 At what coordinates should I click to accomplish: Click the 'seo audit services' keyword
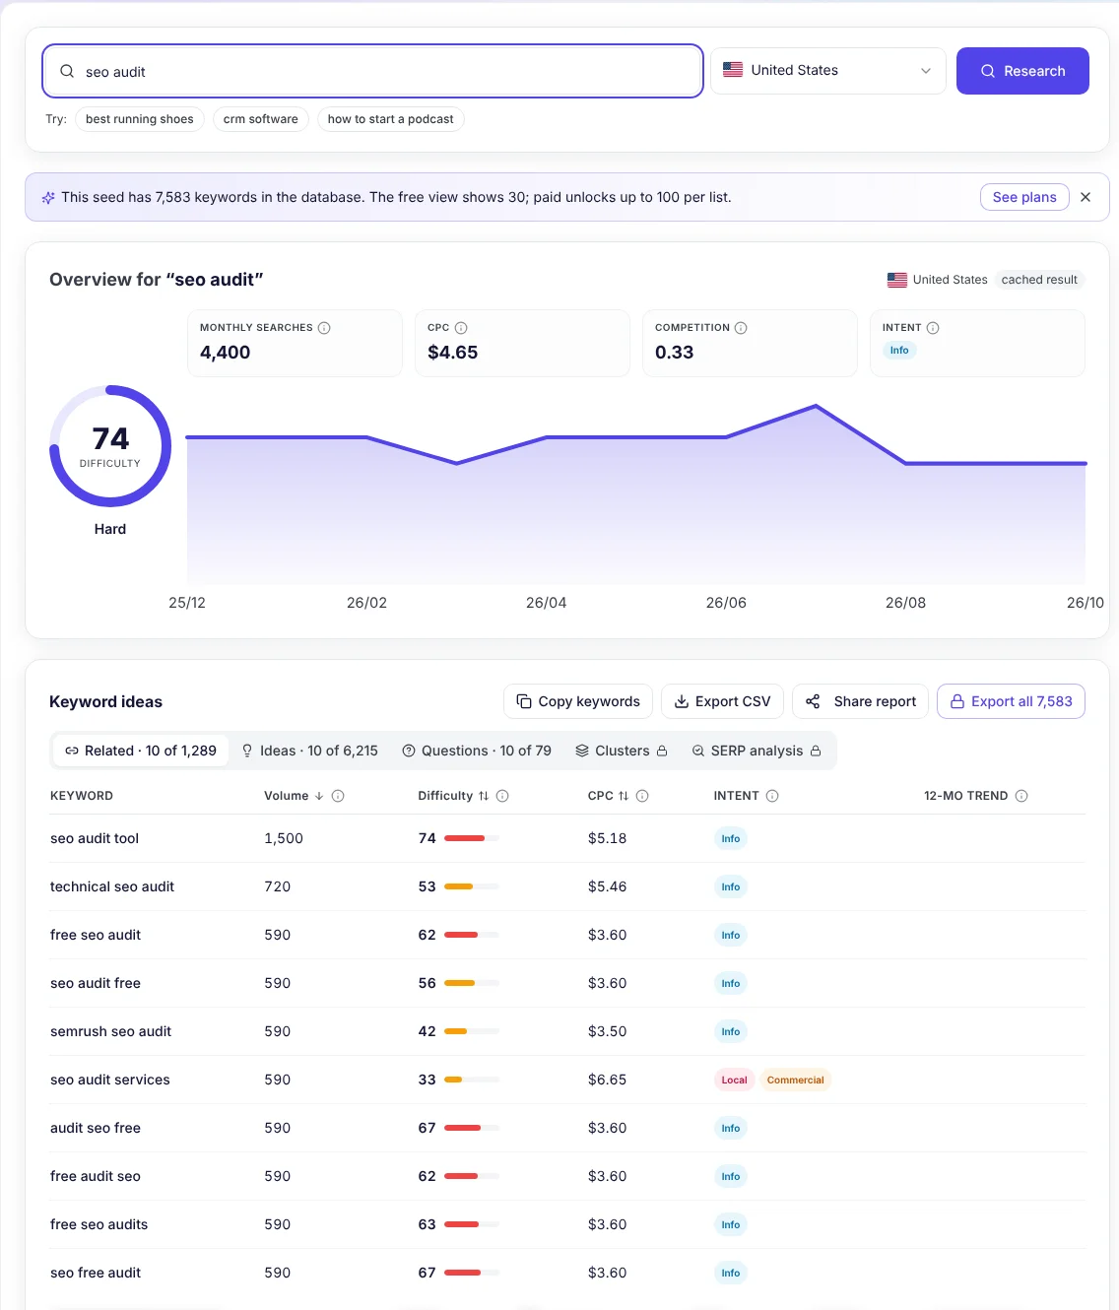tap(110, 1080)
